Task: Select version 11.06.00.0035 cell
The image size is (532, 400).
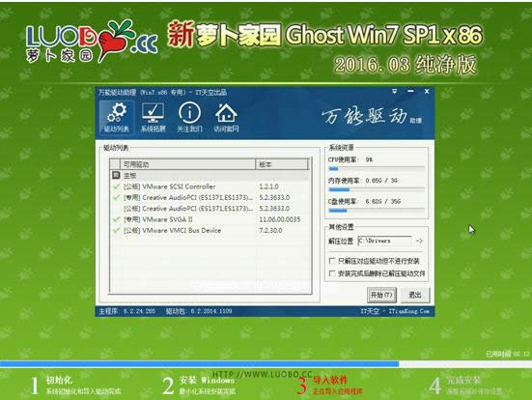Action: tap(280, 219)
